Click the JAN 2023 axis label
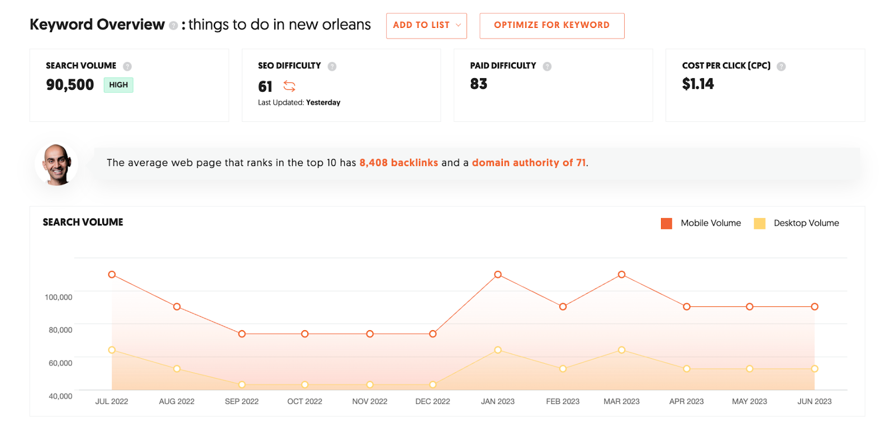 coord(498,401)
